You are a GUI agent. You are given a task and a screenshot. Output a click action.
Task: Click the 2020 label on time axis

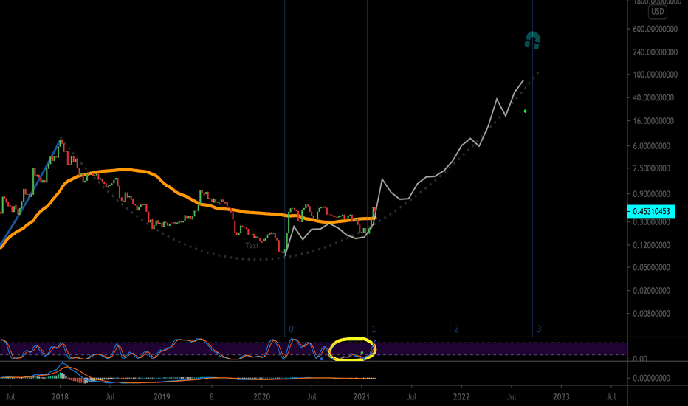tap(262, 397)
